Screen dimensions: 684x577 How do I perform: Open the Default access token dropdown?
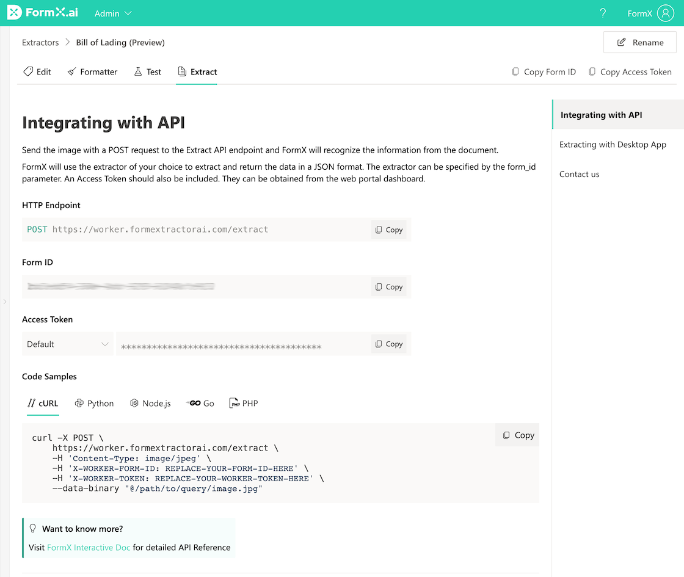(x=67, y=344)
